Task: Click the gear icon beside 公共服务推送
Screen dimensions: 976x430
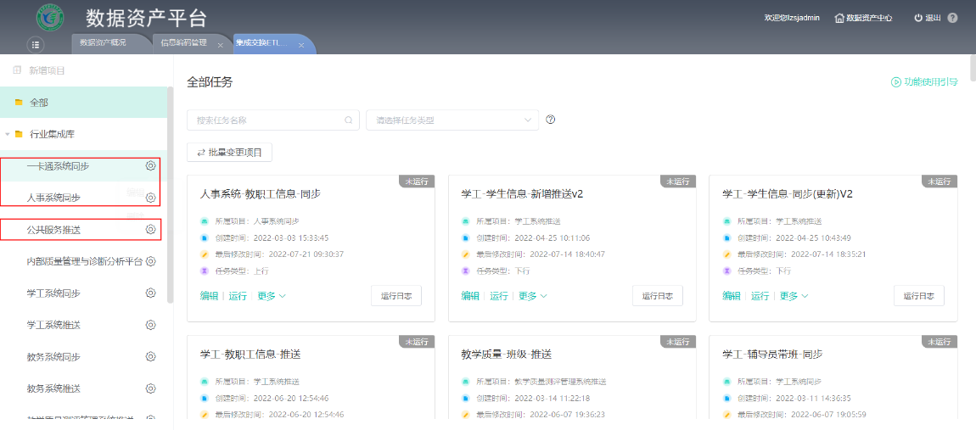Action: (150, 229)
